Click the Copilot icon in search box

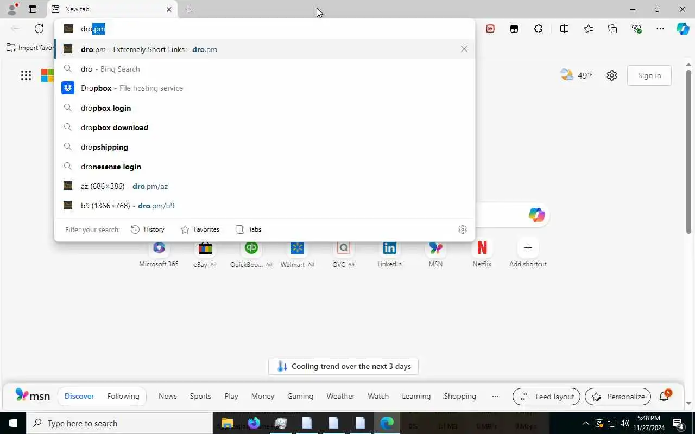pyautogui.click(x=536, y=215)
